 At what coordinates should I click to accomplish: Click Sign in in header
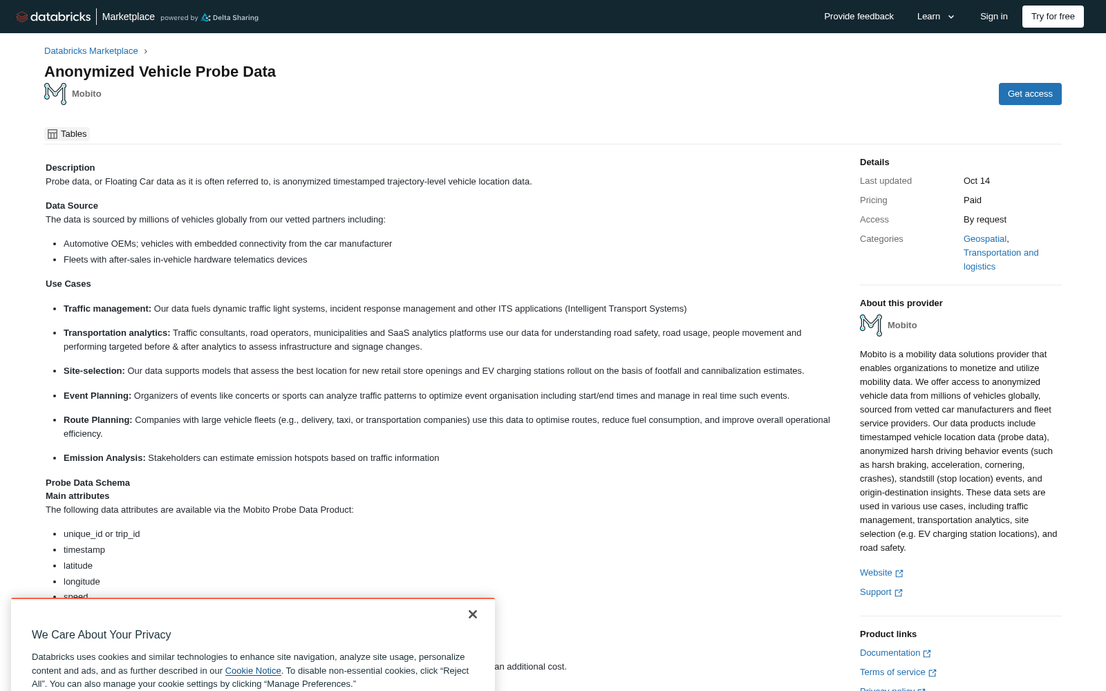click(993, 17)
